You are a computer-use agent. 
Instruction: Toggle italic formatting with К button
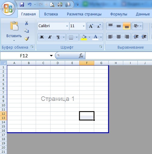(x=50, y=37)
